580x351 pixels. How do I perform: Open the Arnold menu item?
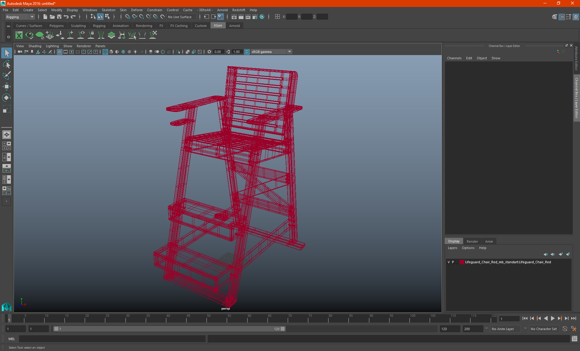coord(222,10)
